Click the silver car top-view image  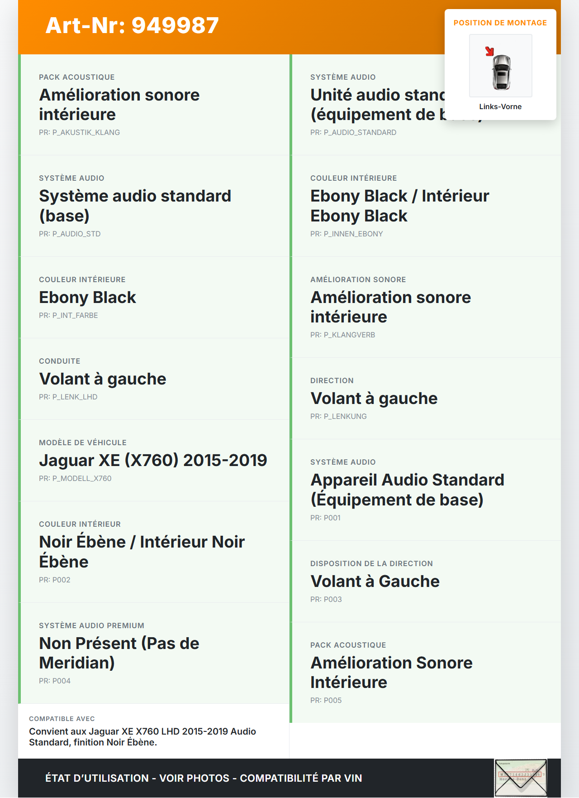tap(502, 72)
